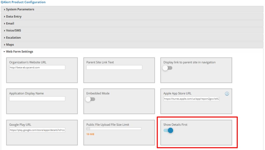Open the Escalation section
The height and width of the screenshot is (150, 265).
point(13,38)
